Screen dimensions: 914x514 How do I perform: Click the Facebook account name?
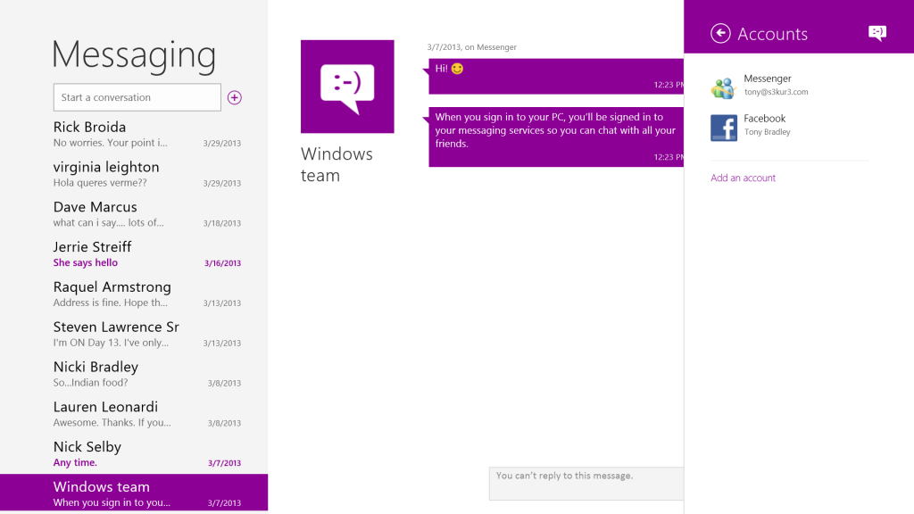coord(764,119)
